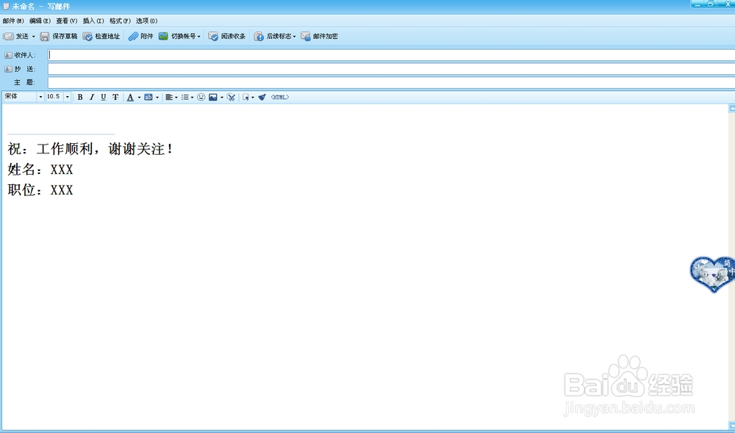Click inside the 收件人 recipient field
This screenshot has height=433, width=735.
click(x=220, y=54)
